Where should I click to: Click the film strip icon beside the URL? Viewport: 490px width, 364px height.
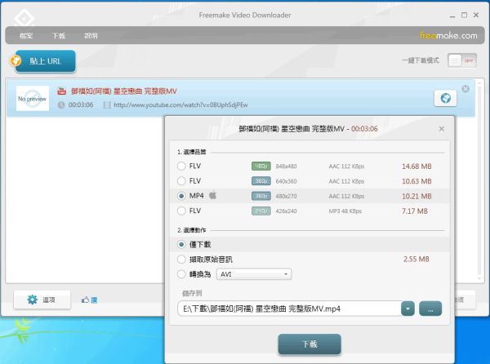click(x=107, y=105)
